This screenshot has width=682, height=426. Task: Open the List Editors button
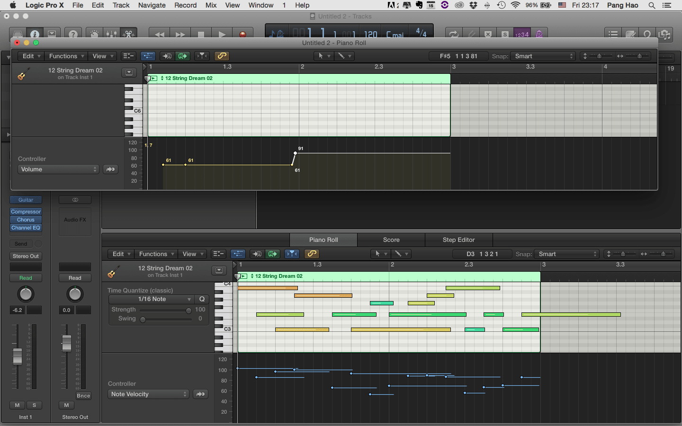(x=613, y=34)
